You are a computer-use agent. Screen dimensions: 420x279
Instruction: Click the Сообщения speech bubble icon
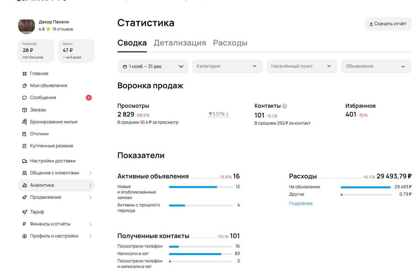(x=25, y=98)
